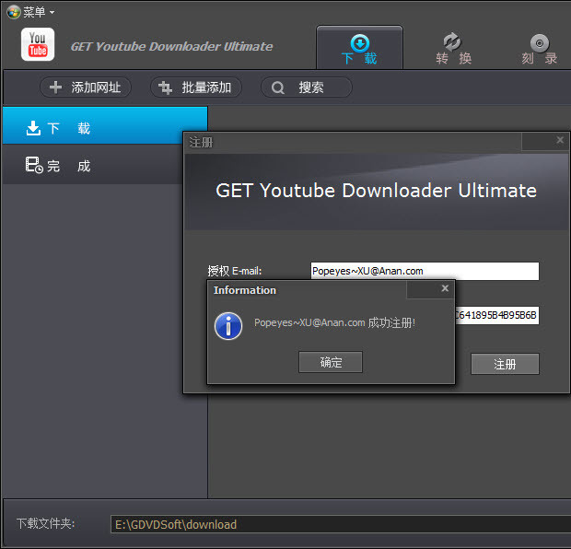Click the download folder path field

pos(341,524)
